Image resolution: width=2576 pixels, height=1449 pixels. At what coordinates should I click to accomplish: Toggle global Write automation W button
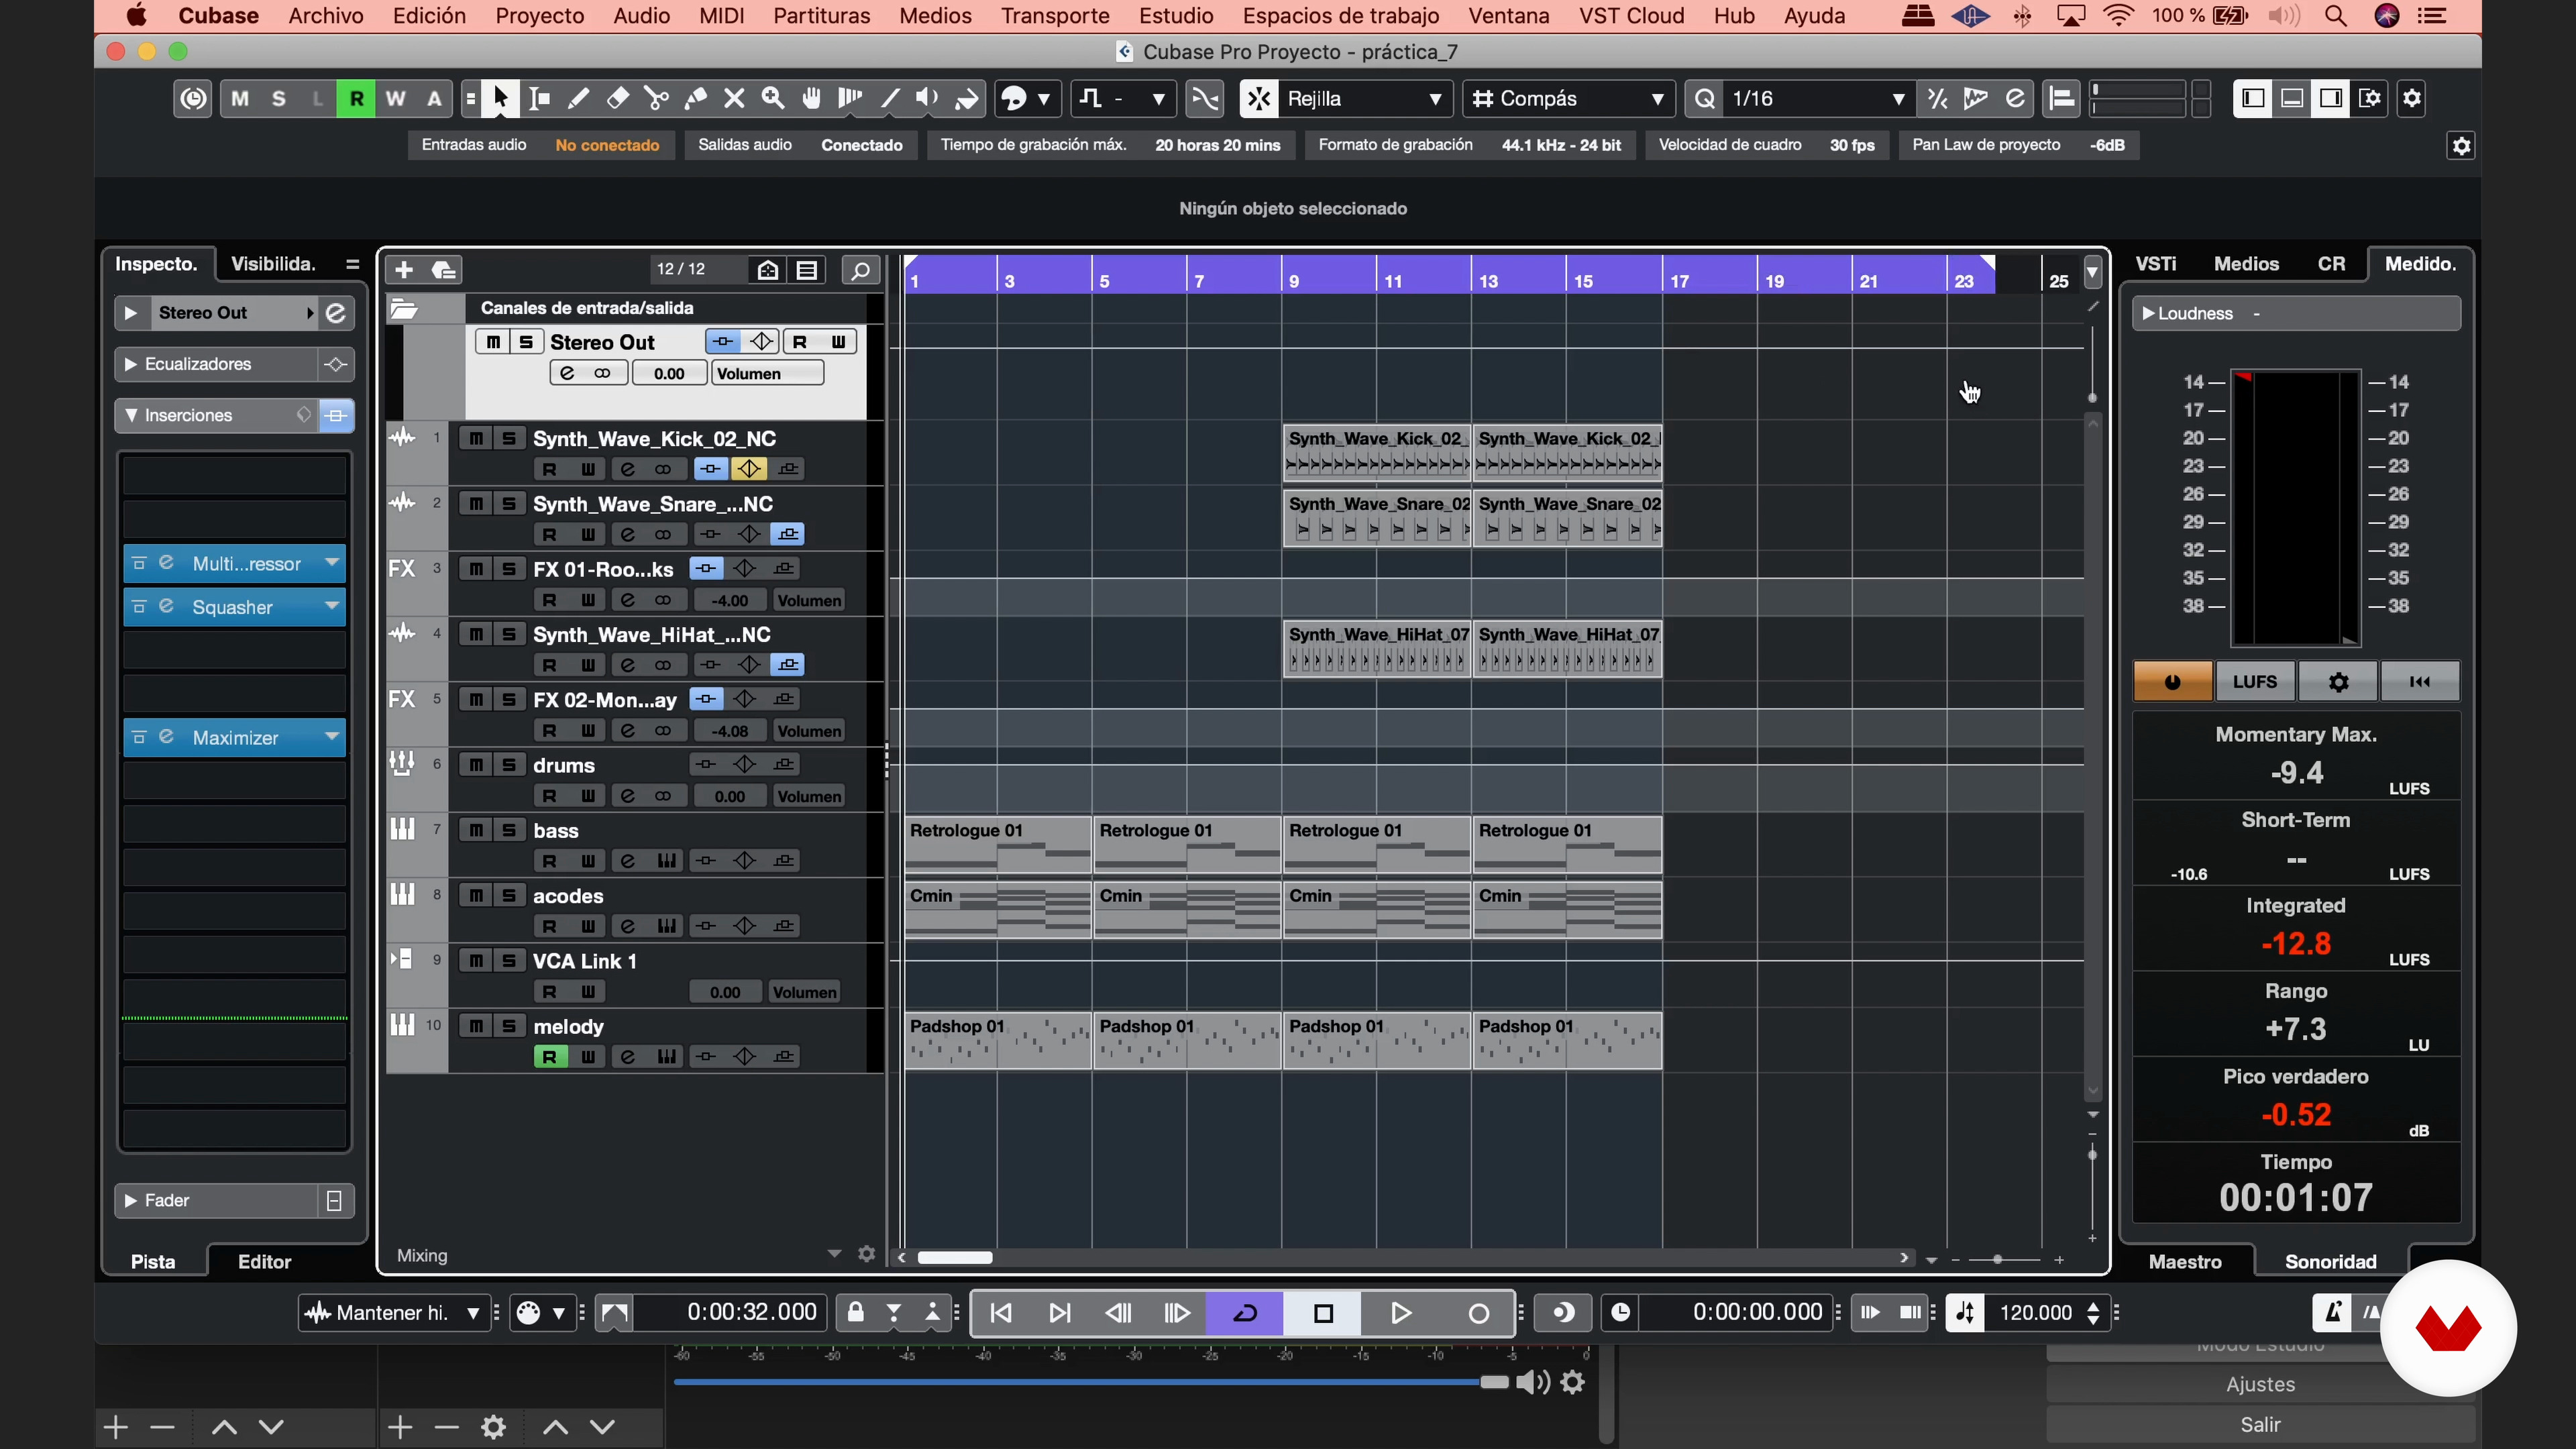(395, 98)
